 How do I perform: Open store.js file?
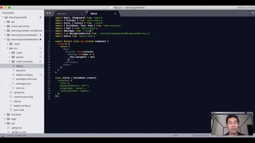pos(20,88)
